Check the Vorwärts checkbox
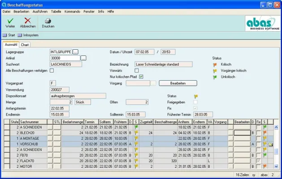Screen dimensions: 282x179 137,70
